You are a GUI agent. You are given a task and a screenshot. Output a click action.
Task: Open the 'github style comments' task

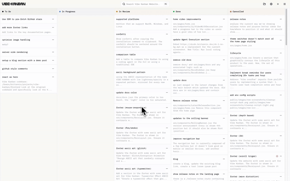pyautogui.click(x=29, y=69)
